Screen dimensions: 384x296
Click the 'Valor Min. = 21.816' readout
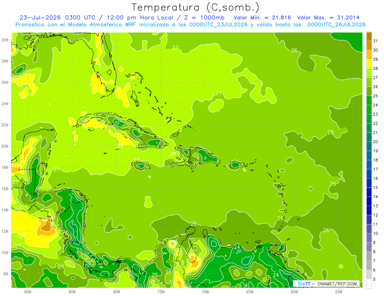point(262,18)
